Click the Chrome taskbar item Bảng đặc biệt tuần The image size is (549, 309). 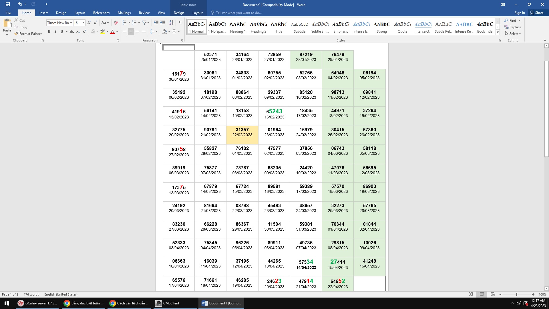pyautogui.click(x=83, y=303)
